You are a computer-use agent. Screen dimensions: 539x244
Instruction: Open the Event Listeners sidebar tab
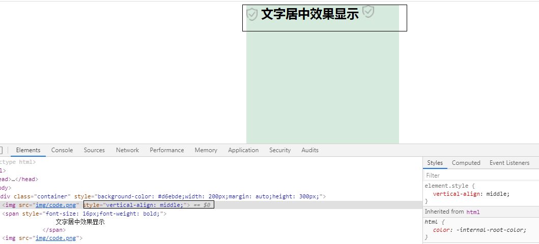[x=509, y=163]
